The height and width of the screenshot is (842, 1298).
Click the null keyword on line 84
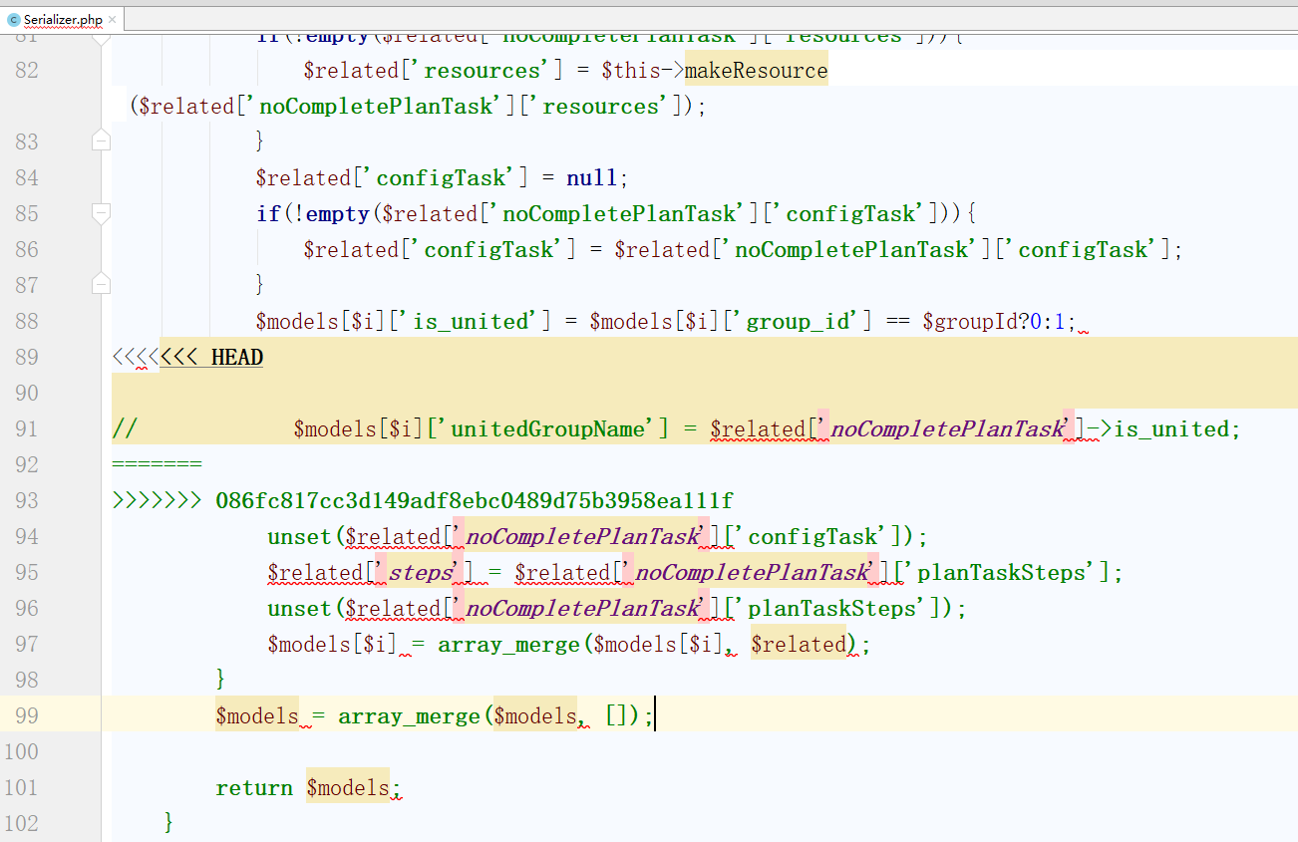592,177
